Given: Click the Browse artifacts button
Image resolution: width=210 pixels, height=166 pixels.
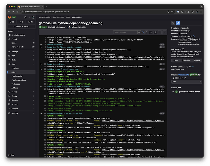Looking at the screenshot, I should (197, 61).
